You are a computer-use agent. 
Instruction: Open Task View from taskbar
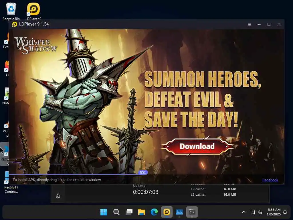pos(129,212)
